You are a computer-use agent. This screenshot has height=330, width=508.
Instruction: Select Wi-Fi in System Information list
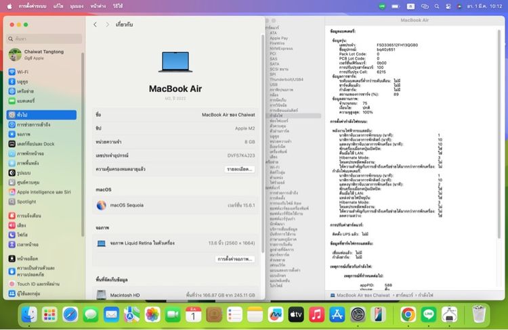275,167
